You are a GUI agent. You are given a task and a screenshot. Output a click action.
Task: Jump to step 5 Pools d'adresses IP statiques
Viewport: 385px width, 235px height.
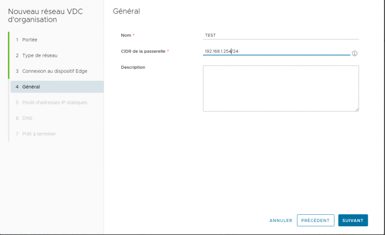click(x=54, y=102)
